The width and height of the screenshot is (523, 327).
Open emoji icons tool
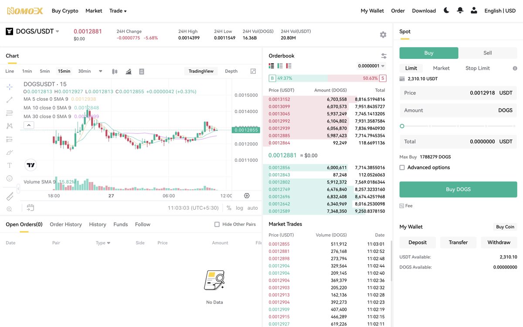[x=10, y=178]
